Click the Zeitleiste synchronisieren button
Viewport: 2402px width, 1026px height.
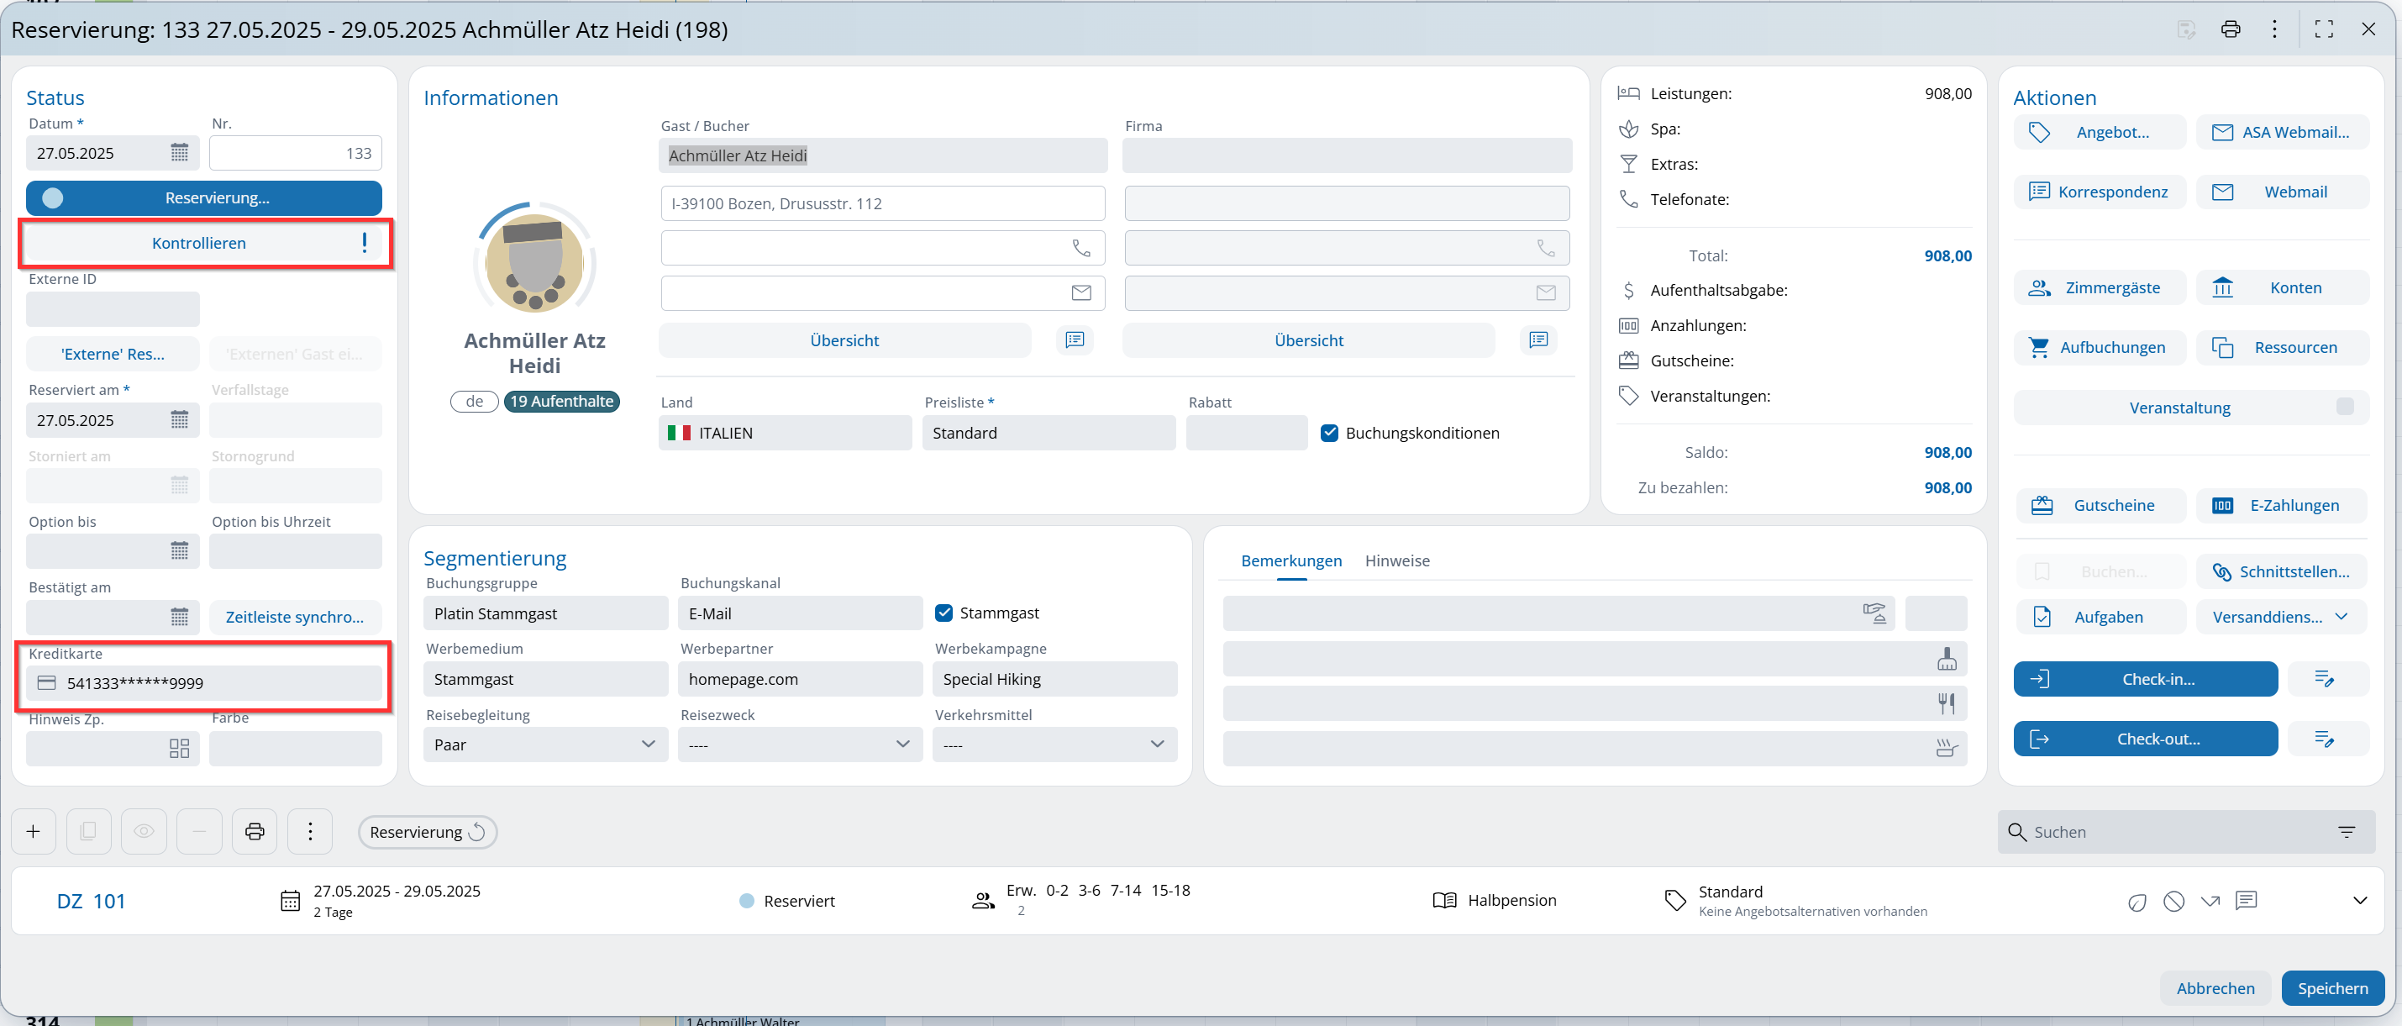point(295,617)
